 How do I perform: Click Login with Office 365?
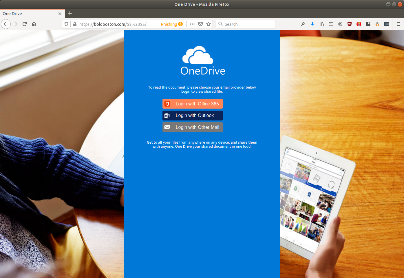point(193,104)
